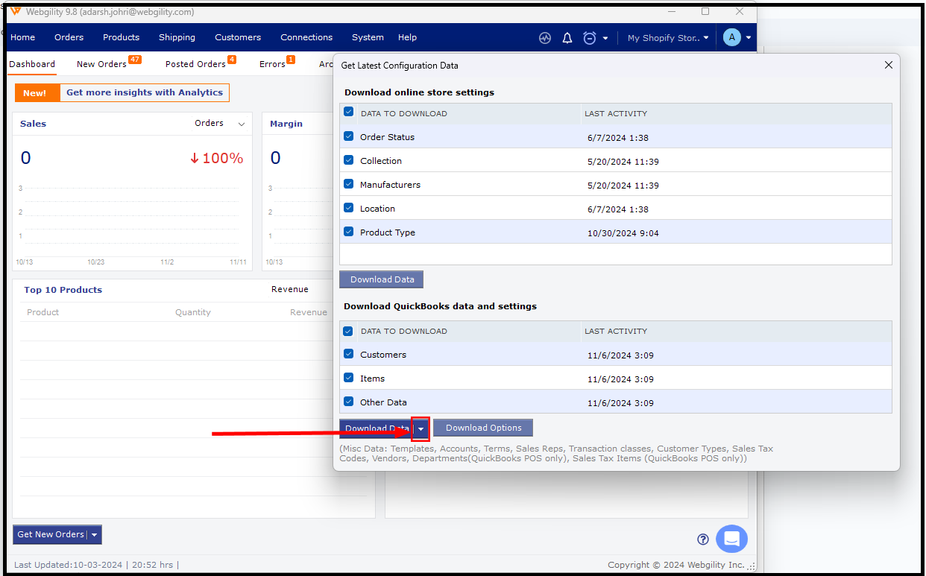Toggle the Location checkbox
The width and height of the screenshot is (926, 576).
348,208
